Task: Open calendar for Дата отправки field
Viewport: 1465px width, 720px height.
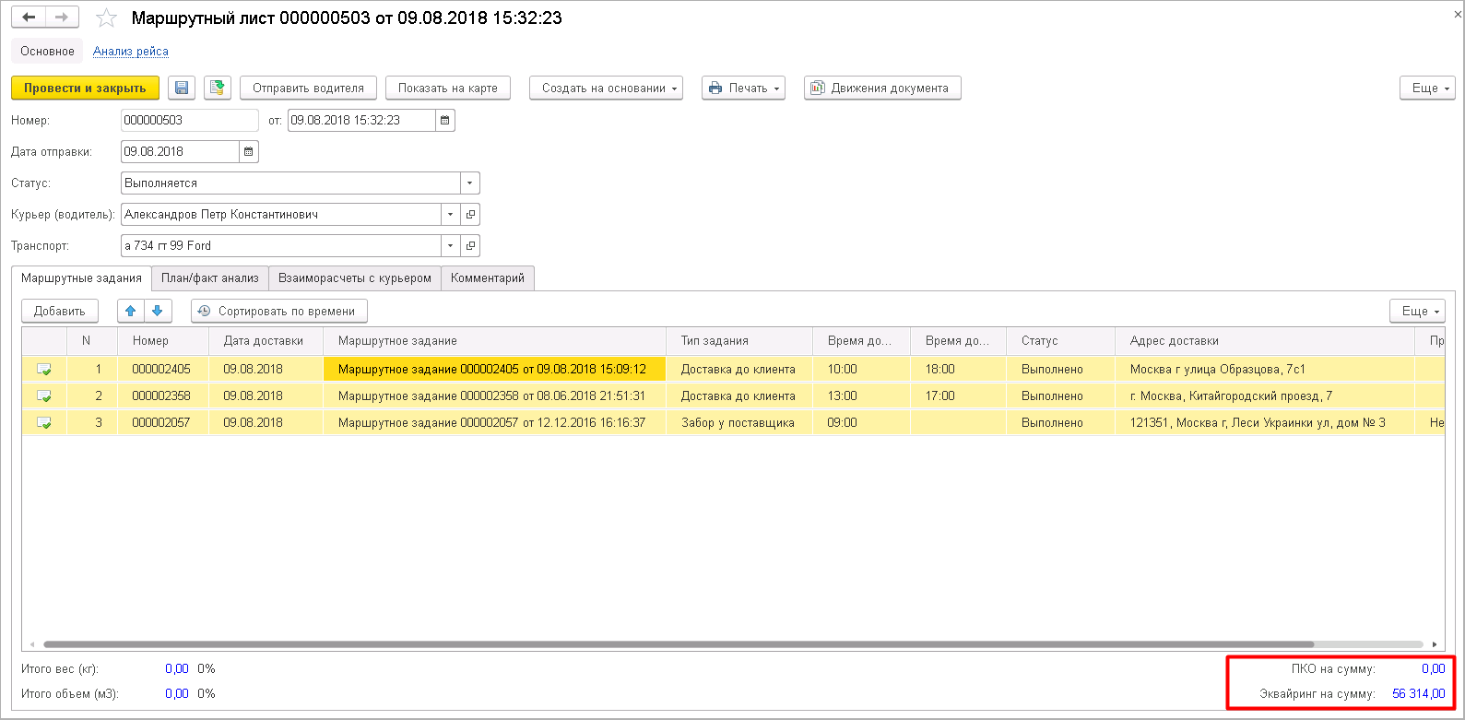Action: point(249,151)
